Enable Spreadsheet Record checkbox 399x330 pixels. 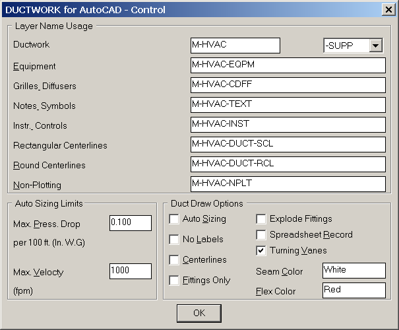coord(261,235)
